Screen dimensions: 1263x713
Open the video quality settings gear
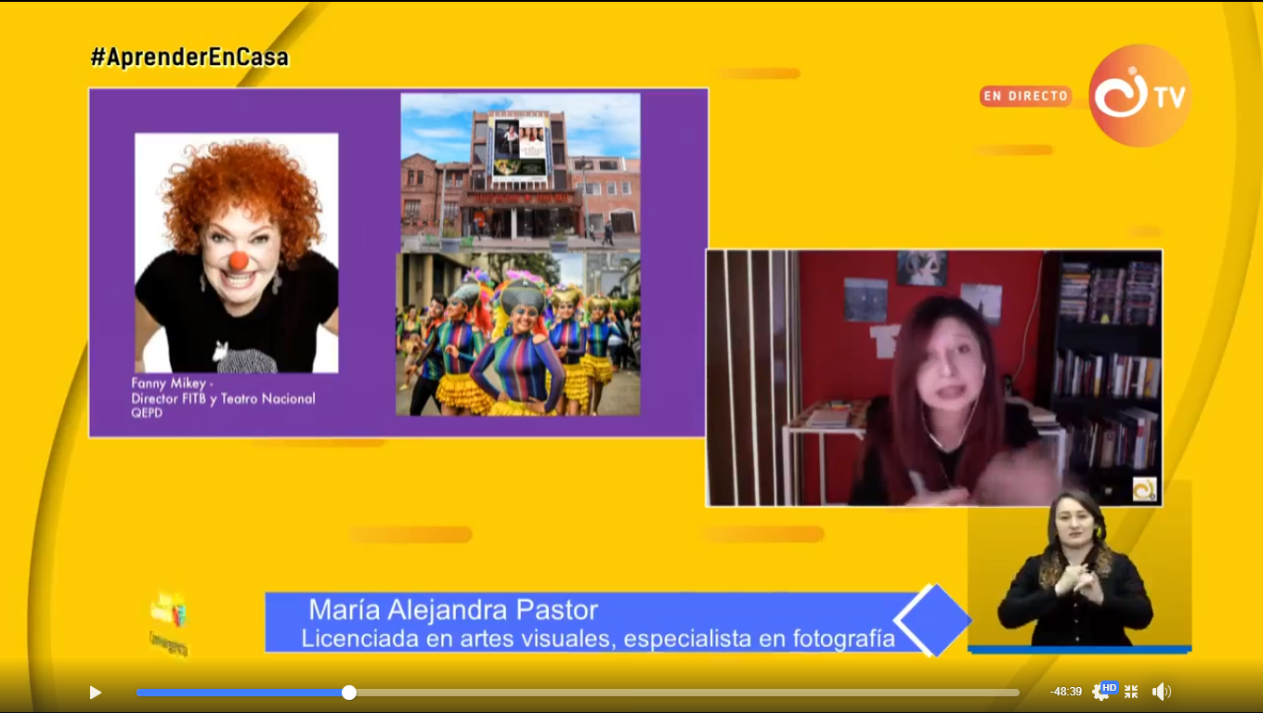(x=1100, y=693)
